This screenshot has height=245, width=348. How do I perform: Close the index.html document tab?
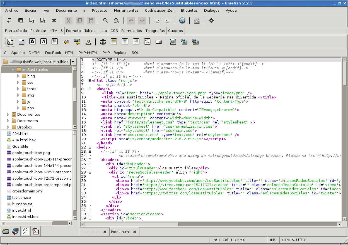[x=134, y=232]
